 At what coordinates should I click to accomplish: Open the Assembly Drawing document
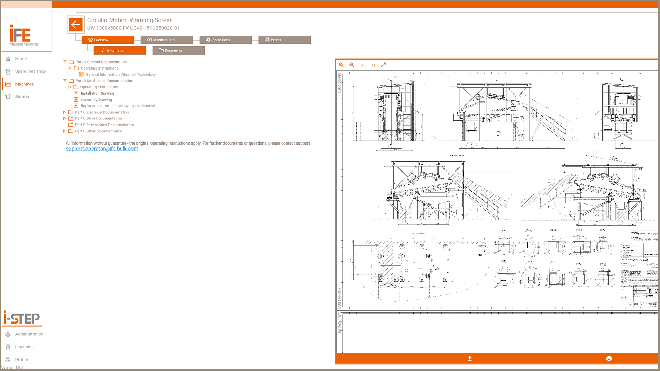click(x=96, y=100)
